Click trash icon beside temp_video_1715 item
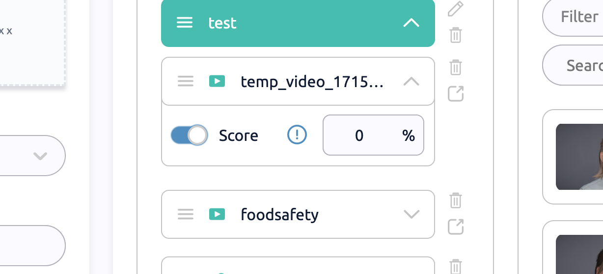 coord(456,67)
